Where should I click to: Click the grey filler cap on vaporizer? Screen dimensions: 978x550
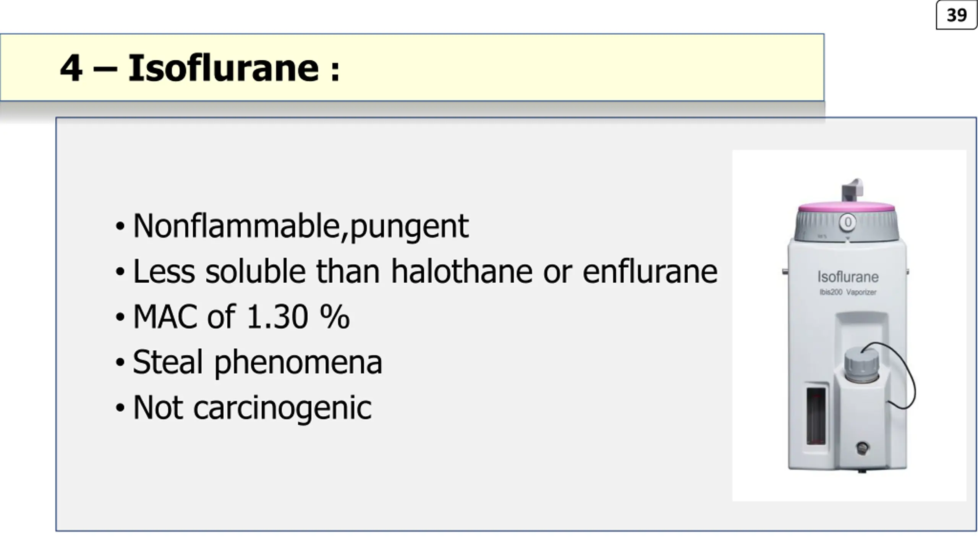click(861, 365)
